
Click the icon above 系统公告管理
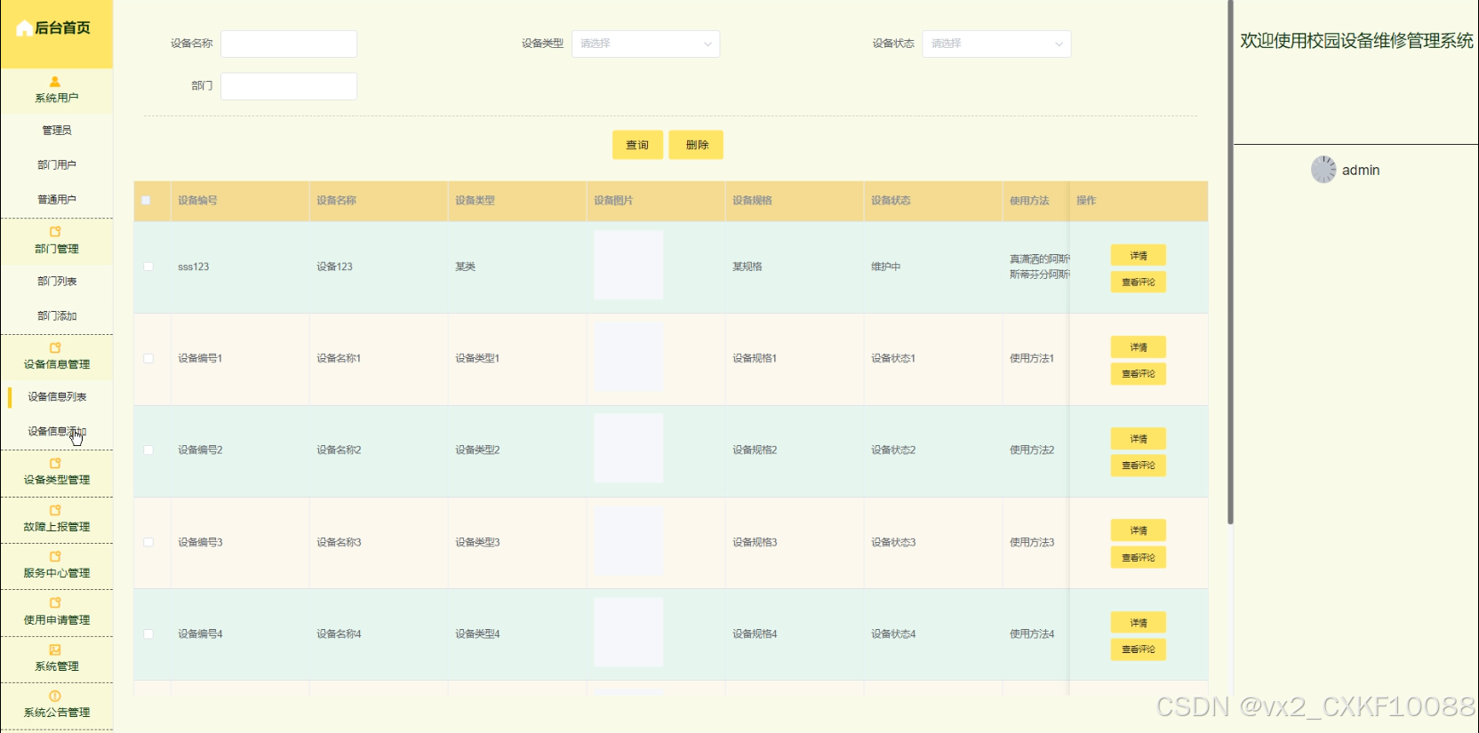[55, 697]
